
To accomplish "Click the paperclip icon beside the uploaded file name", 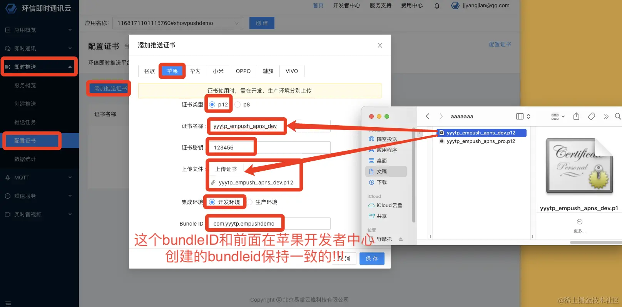I will [213, 183].
